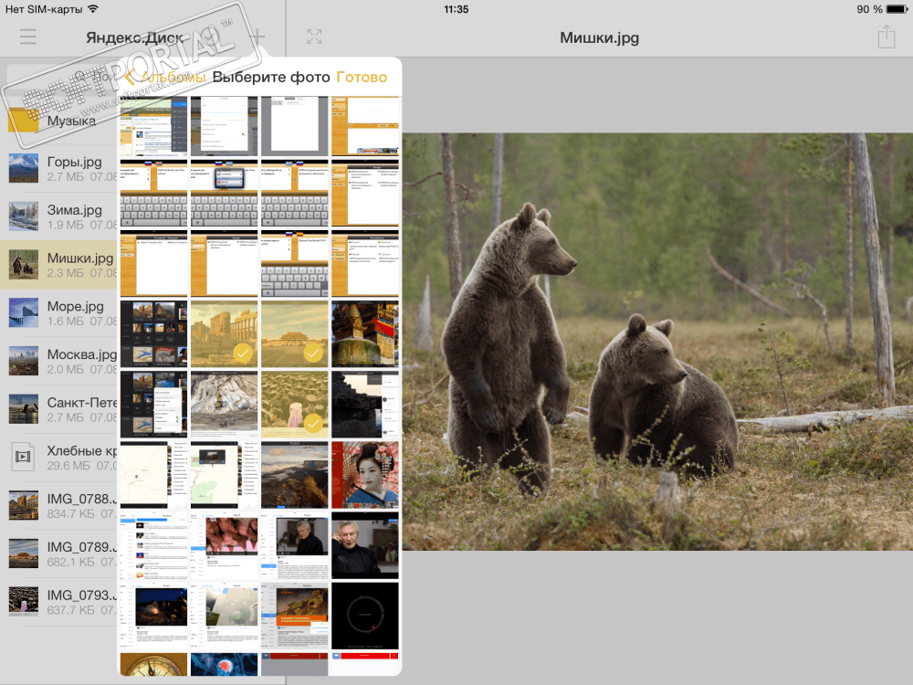Image resolution: width=913 pixels, height=685 pixels.
Task: Tap the large bears photo preview
Action: point(657,342)
